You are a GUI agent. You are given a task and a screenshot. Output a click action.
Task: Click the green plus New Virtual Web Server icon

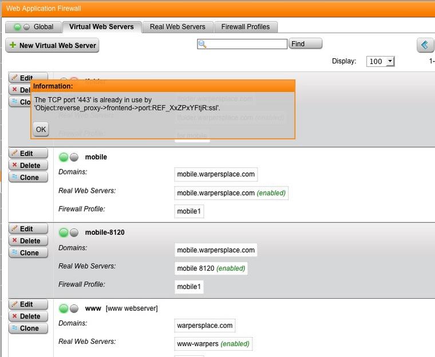point(13,45)
